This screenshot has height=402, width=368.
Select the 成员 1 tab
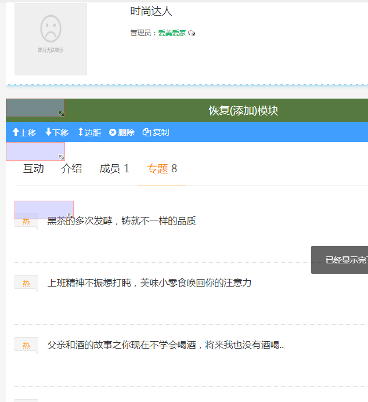pyautogui.click(x=114, y=169)
